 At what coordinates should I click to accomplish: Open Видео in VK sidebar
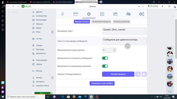38,28
